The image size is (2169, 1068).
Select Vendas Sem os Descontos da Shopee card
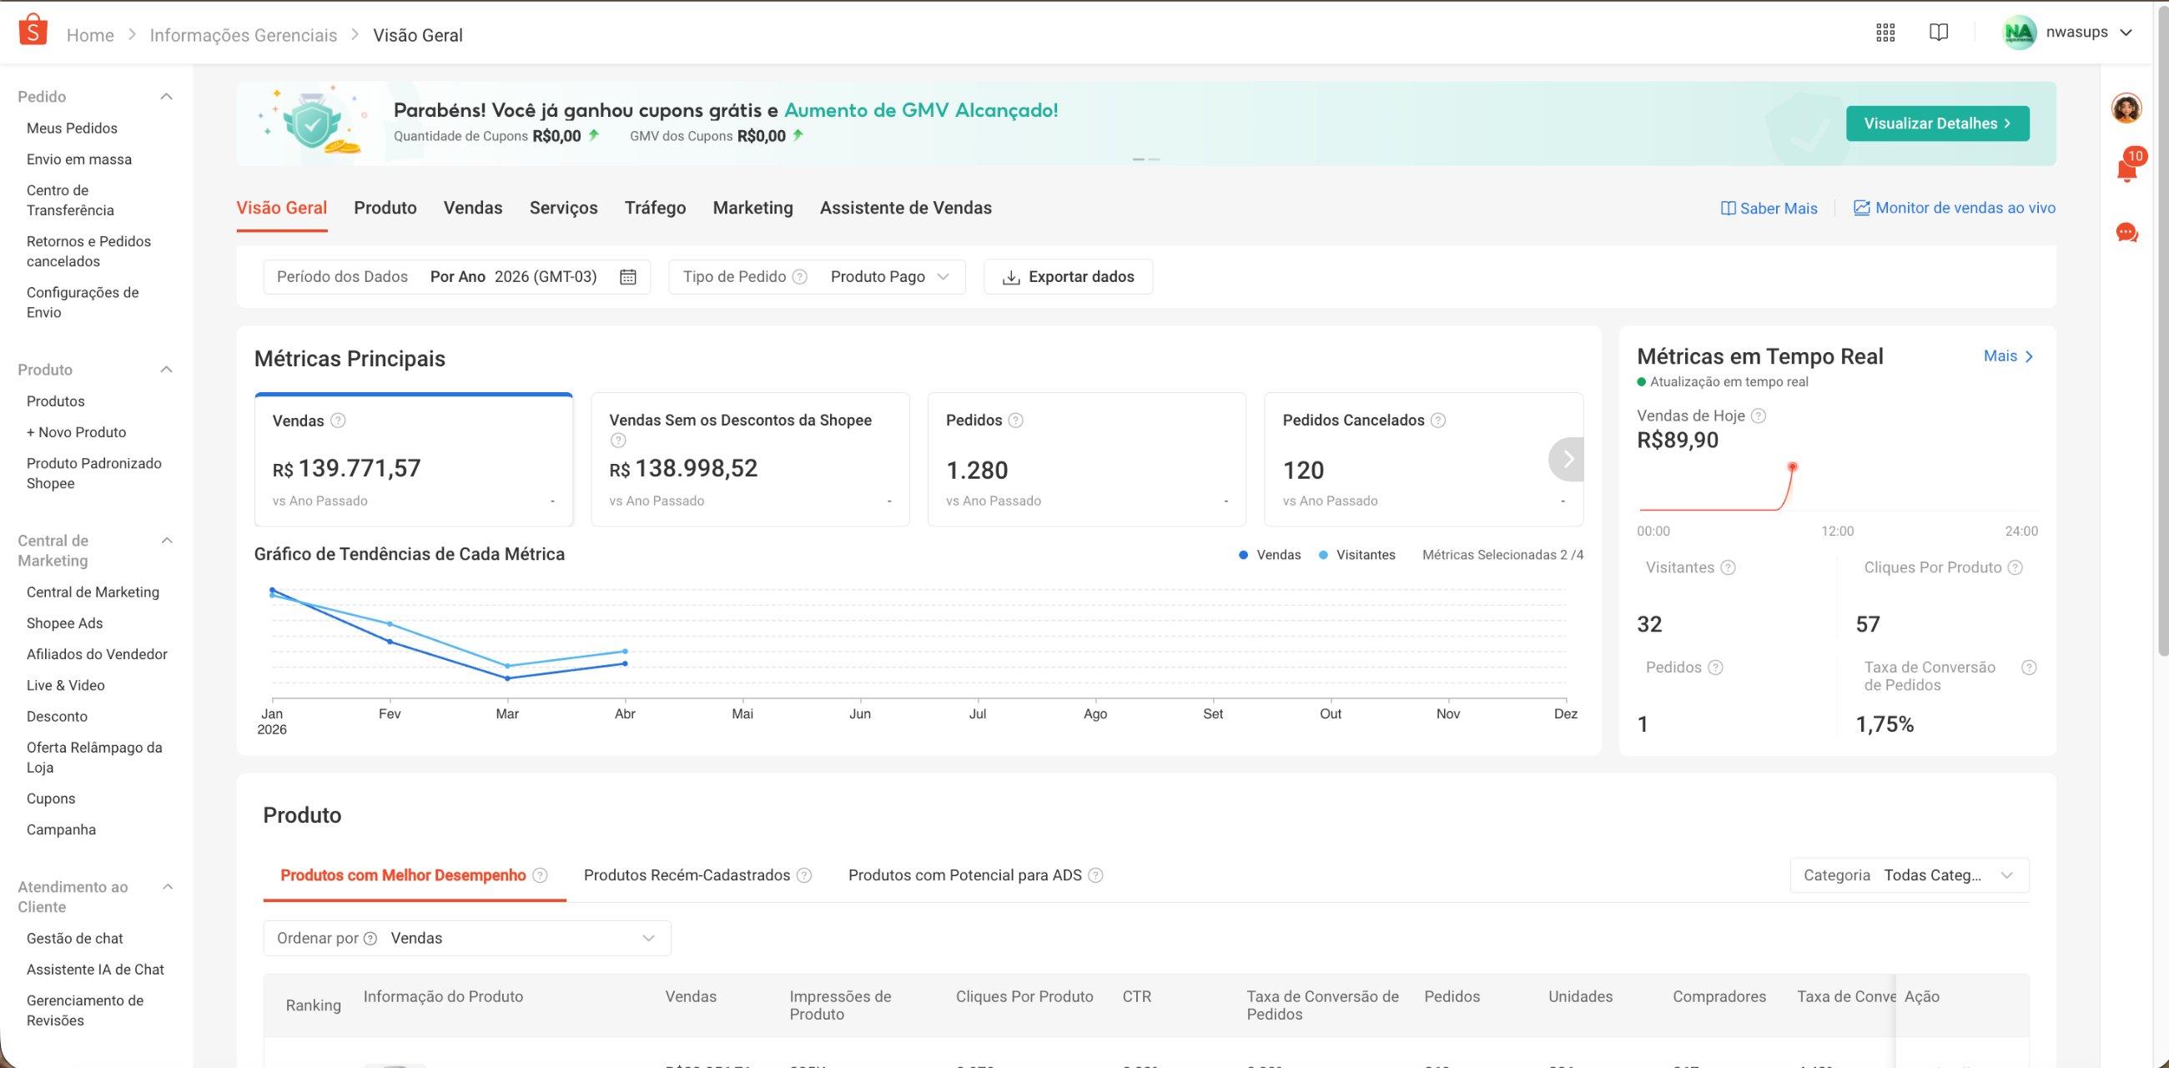pyautogui.click(x=750, y=459)
